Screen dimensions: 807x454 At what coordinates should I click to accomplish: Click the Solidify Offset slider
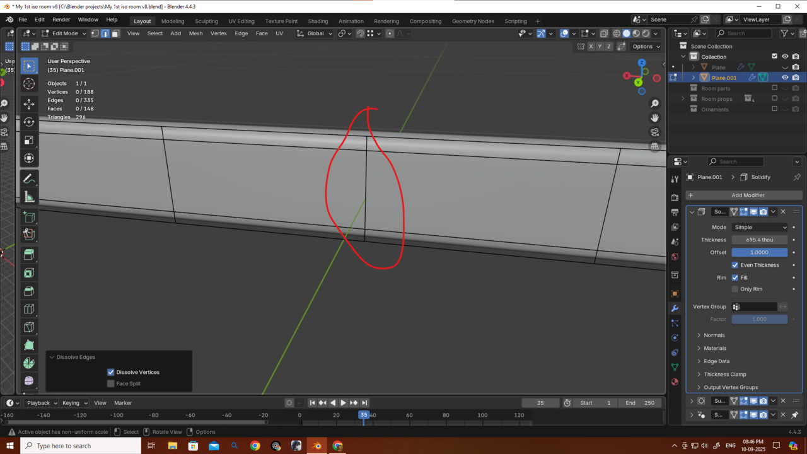tap(759, 252)
